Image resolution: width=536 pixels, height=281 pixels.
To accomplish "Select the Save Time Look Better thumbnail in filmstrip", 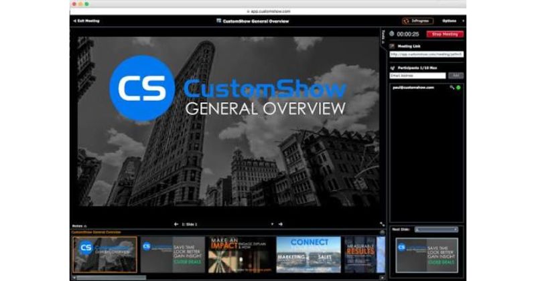I will (x=173, y=255).
